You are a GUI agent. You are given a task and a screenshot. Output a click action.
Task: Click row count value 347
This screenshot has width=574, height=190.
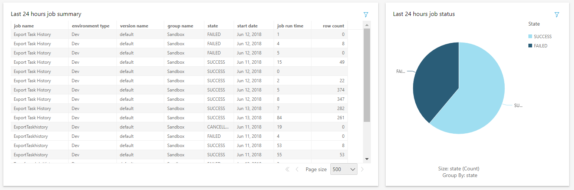tap(340, 99)
